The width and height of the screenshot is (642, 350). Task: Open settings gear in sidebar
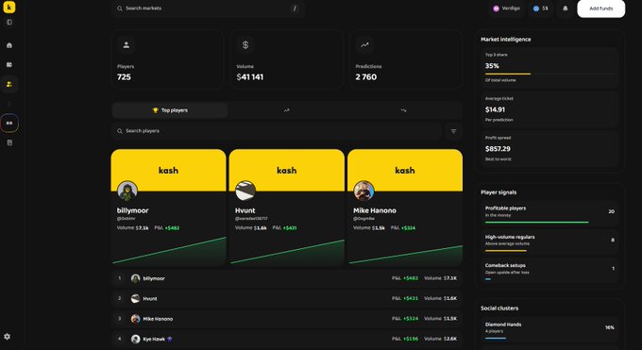point(7,337)
